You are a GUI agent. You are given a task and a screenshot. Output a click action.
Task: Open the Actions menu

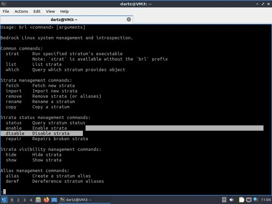point(21,11)
